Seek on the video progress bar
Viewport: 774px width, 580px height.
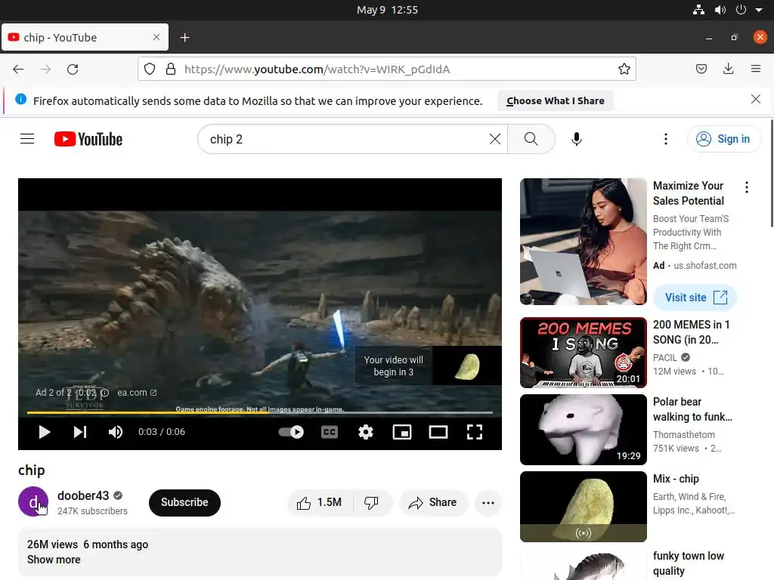260,412
